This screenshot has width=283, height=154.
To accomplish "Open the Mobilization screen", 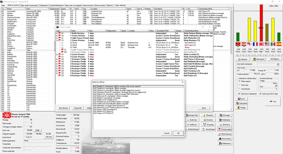I will (225, 120).
